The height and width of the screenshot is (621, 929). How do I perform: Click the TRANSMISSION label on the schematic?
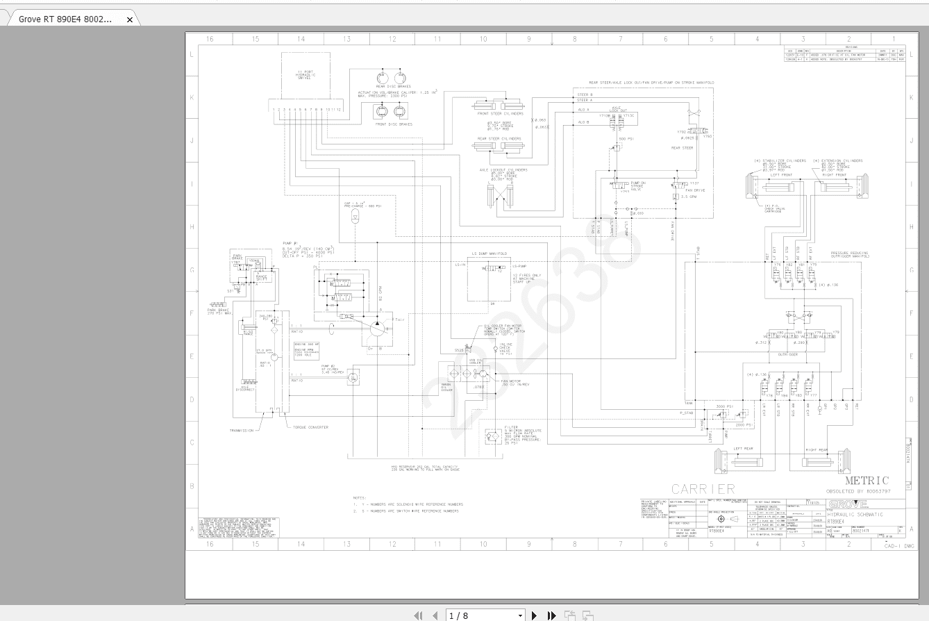click(x=243, y=431)
